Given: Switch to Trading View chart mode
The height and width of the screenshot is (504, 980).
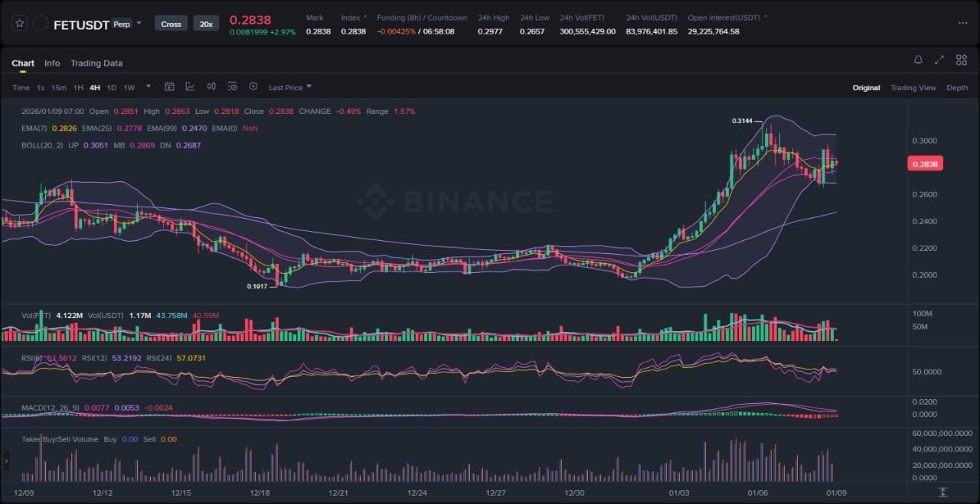Looking at the screenshot, I should point(913,88).
